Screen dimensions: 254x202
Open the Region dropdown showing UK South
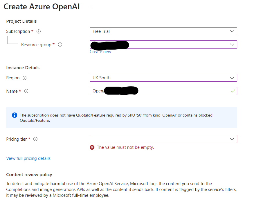163,78
